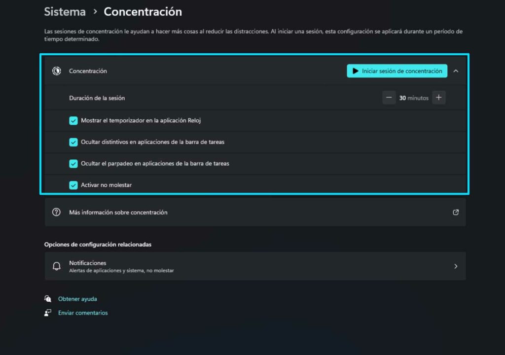Decrease session duration with the minus button
The image size is (505, 355).
389,98
